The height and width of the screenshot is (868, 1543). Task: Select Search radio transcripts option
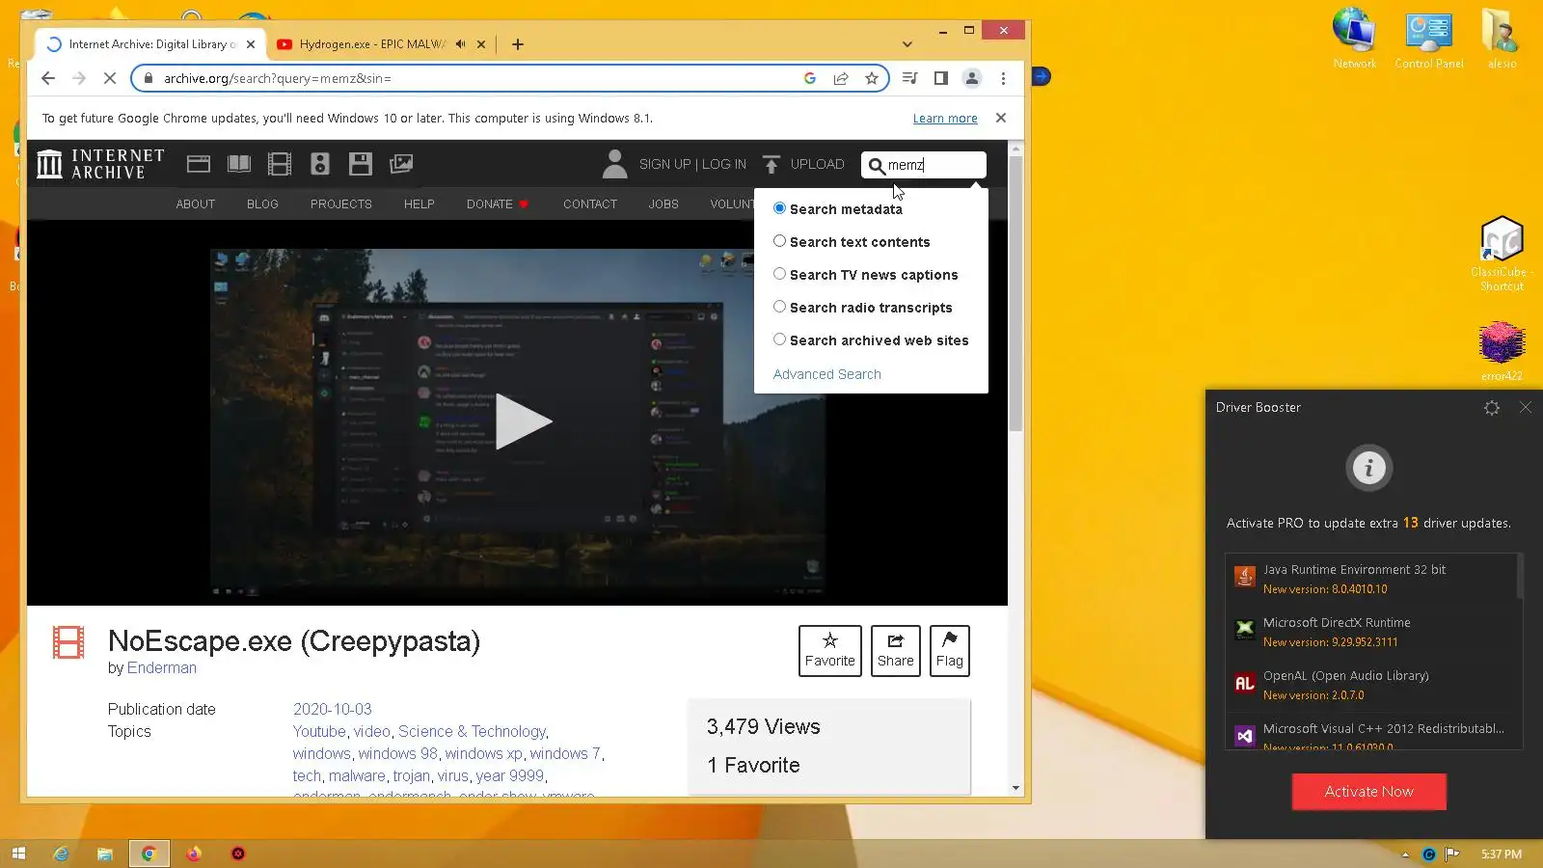pos(779,307)
